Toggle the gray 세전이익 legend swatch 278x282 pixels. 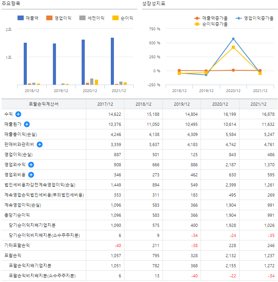point(82,18)
